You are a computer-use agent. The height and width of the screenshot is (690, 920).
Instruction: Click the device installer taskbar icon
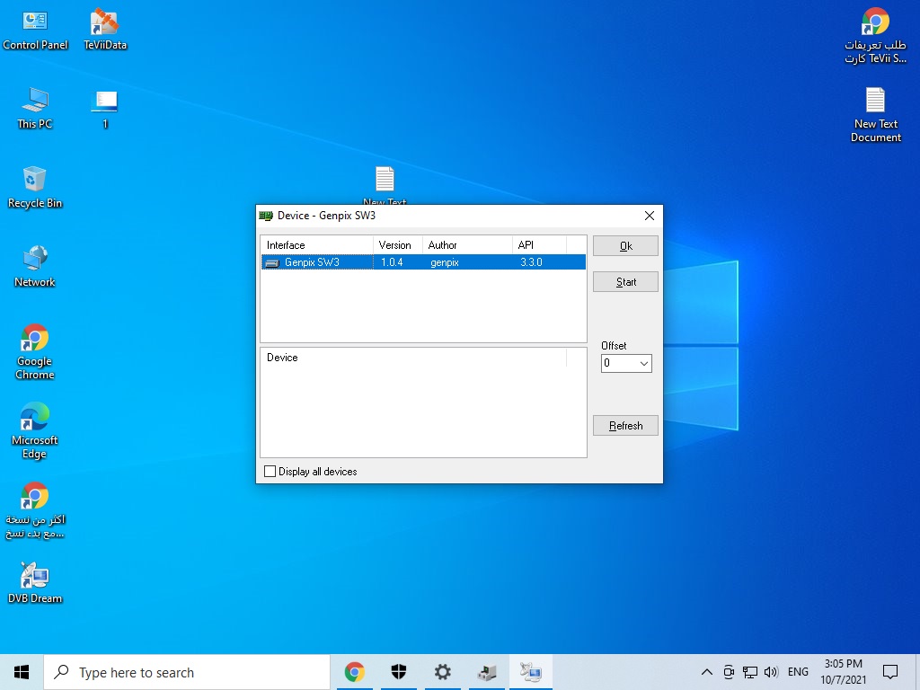click(x=486, y=672)
